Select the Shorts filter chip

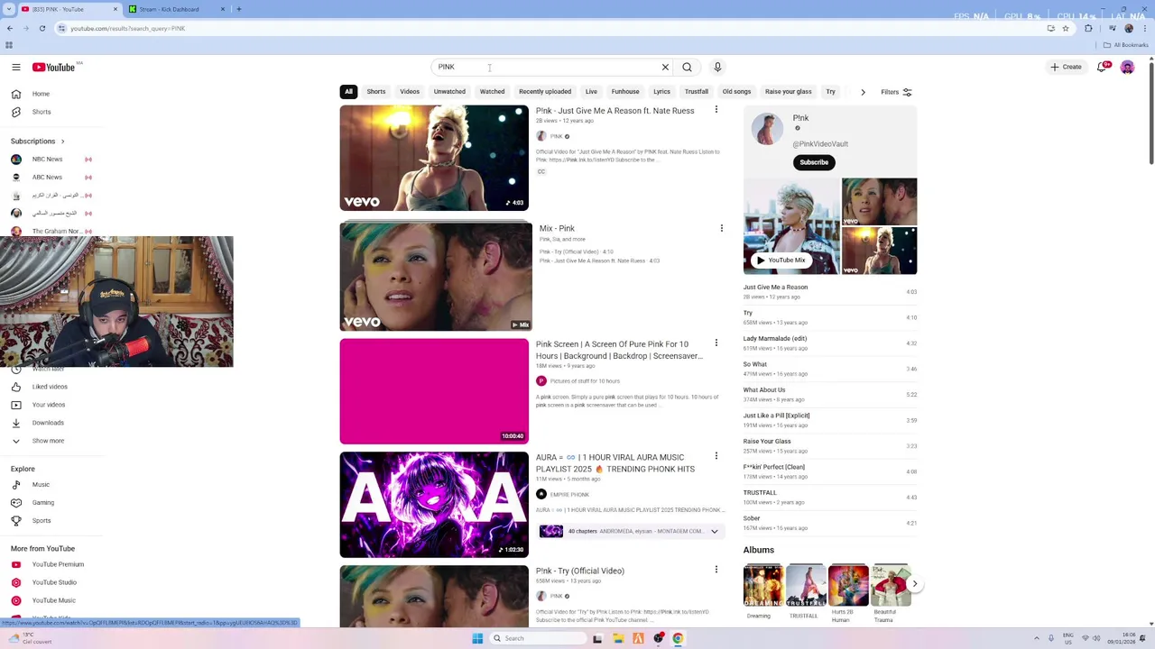point(376,91)
